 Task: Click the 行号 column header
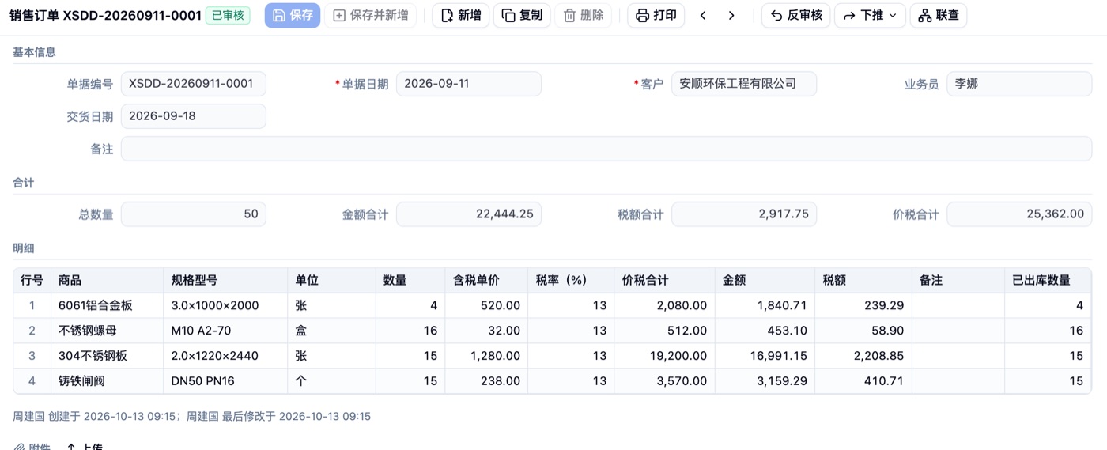click(32, 280)
